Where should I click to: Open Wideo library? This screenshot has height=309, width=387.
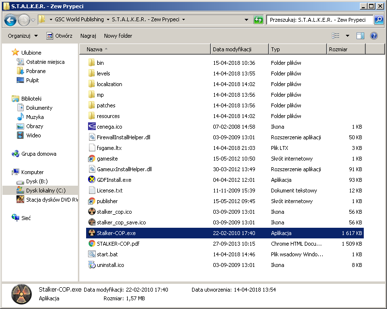pyautogui.click(x=29, y=135)
